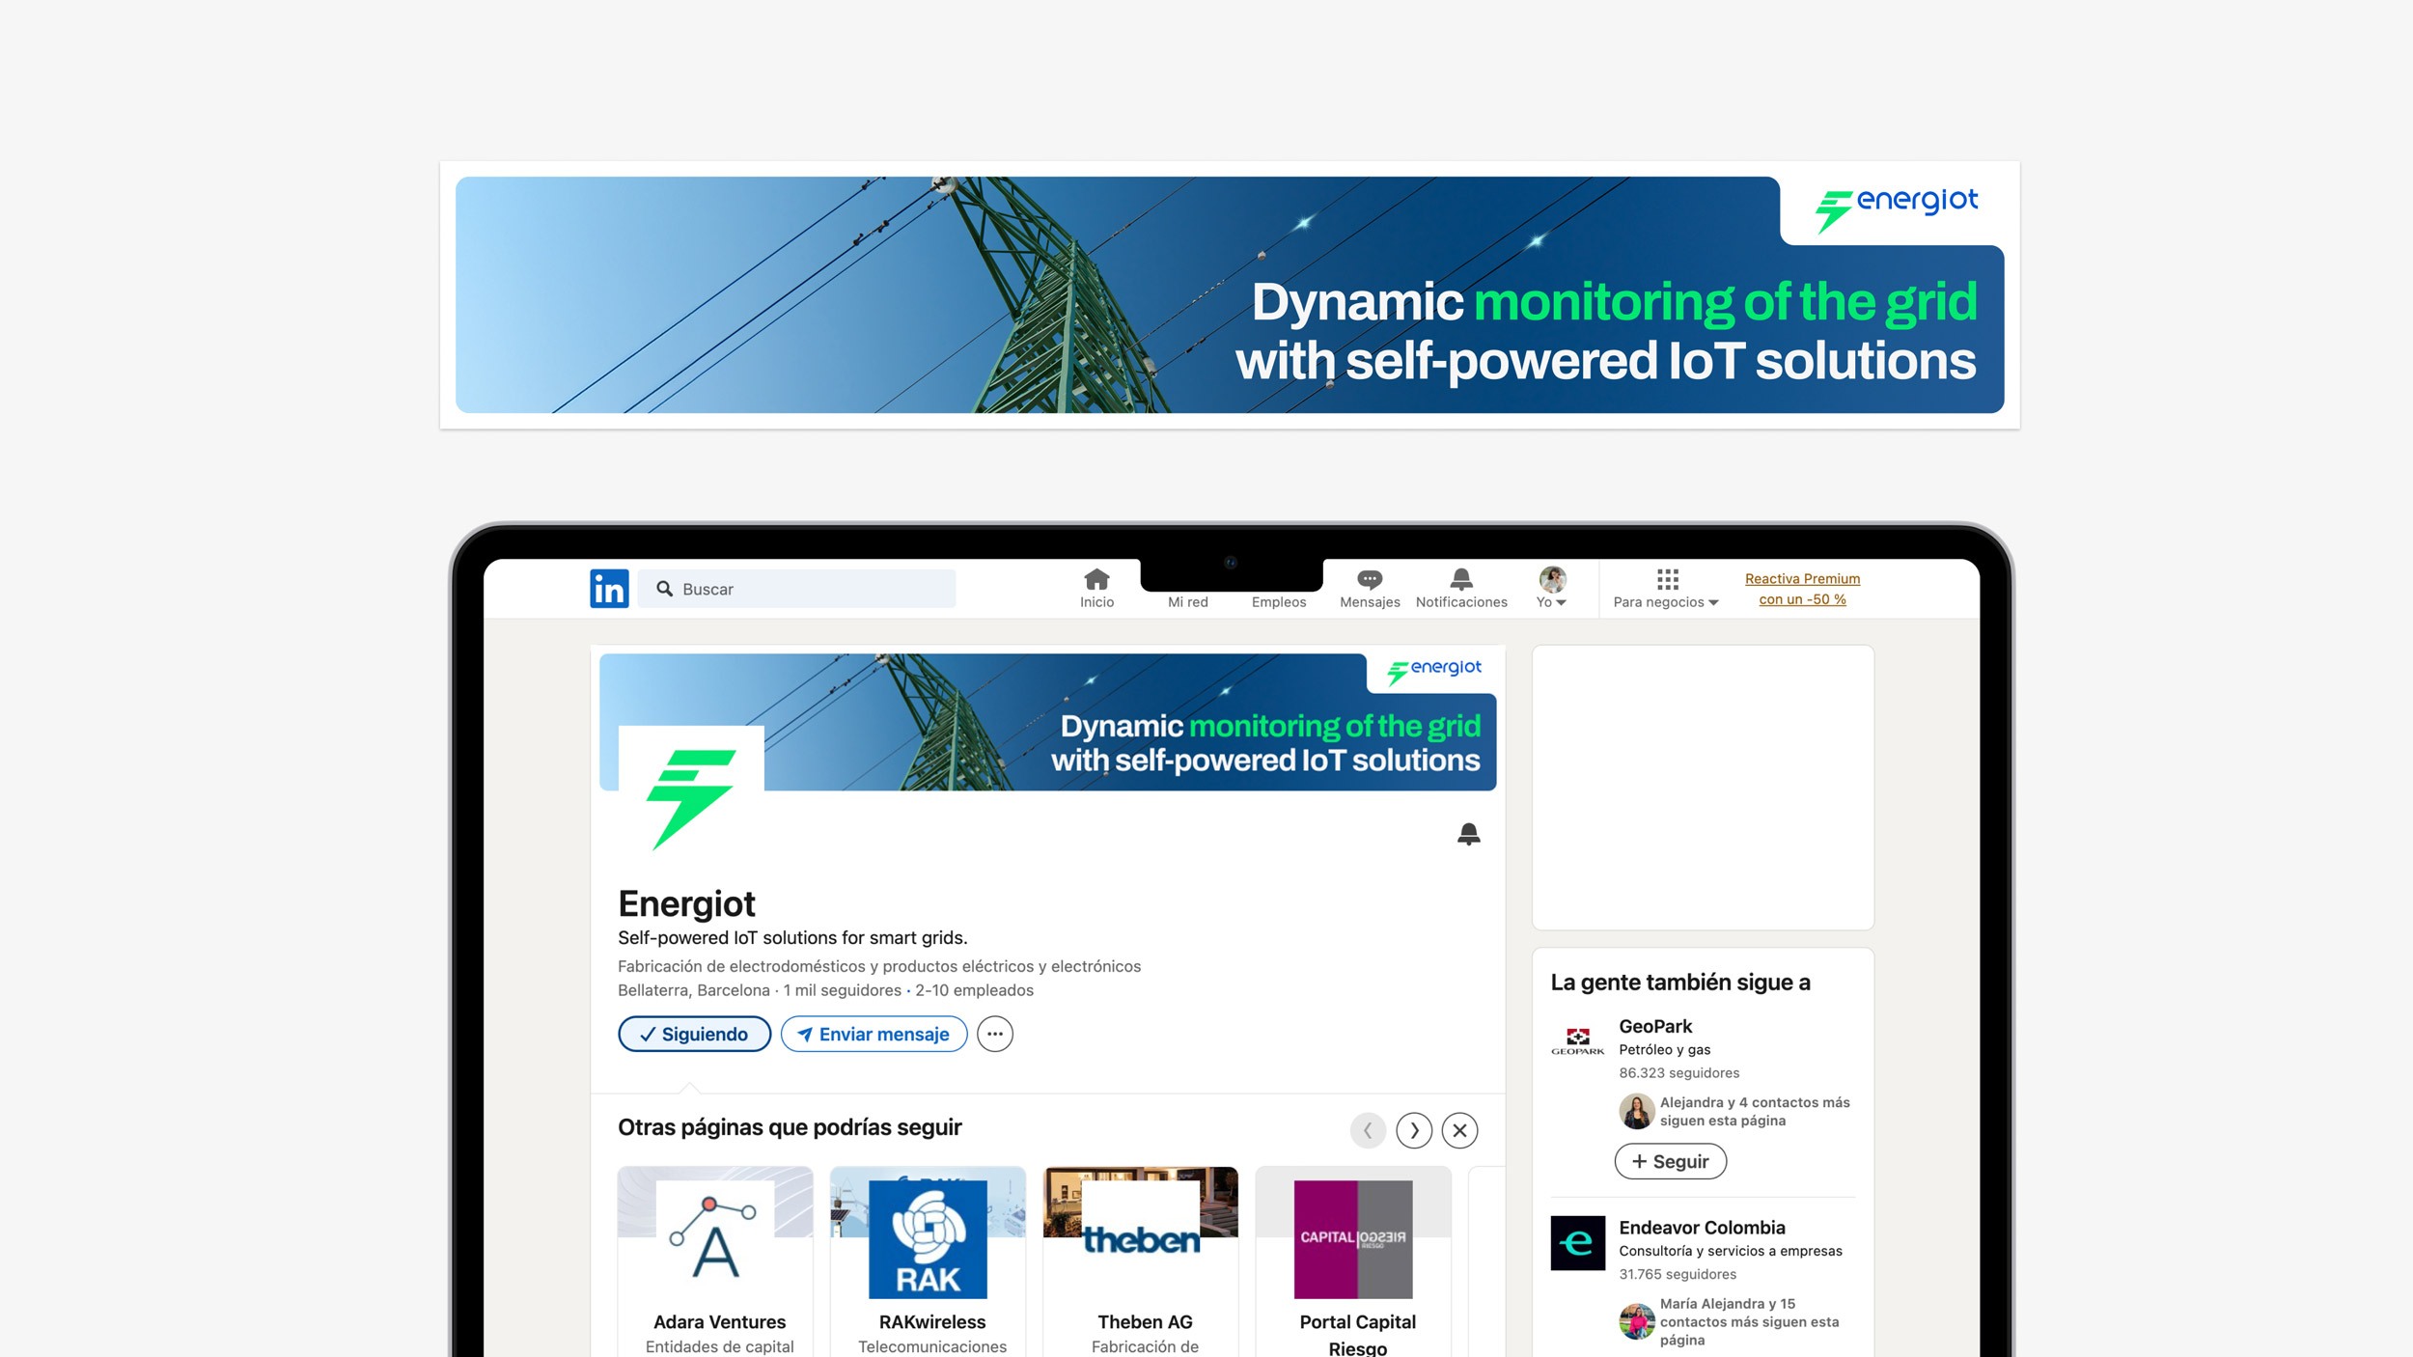
Task: Click the large Energiot banner preview
Action: [x=1230, y=294]
